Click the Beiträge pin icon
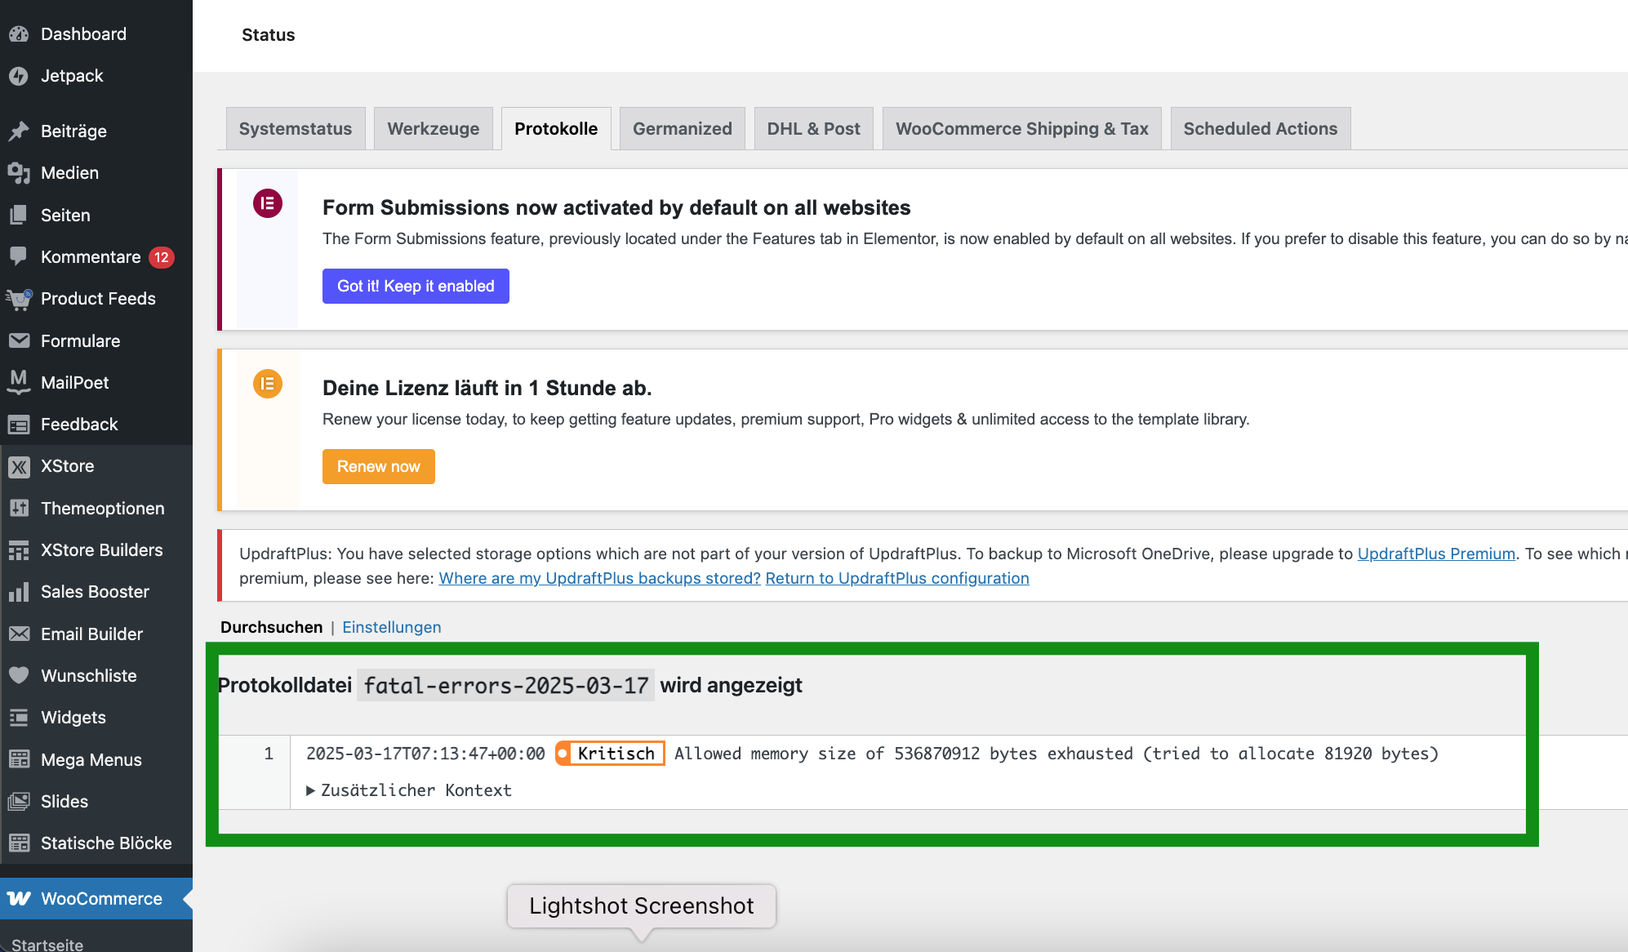This screenshot has height=952, width=1628. tap(19, 131)
